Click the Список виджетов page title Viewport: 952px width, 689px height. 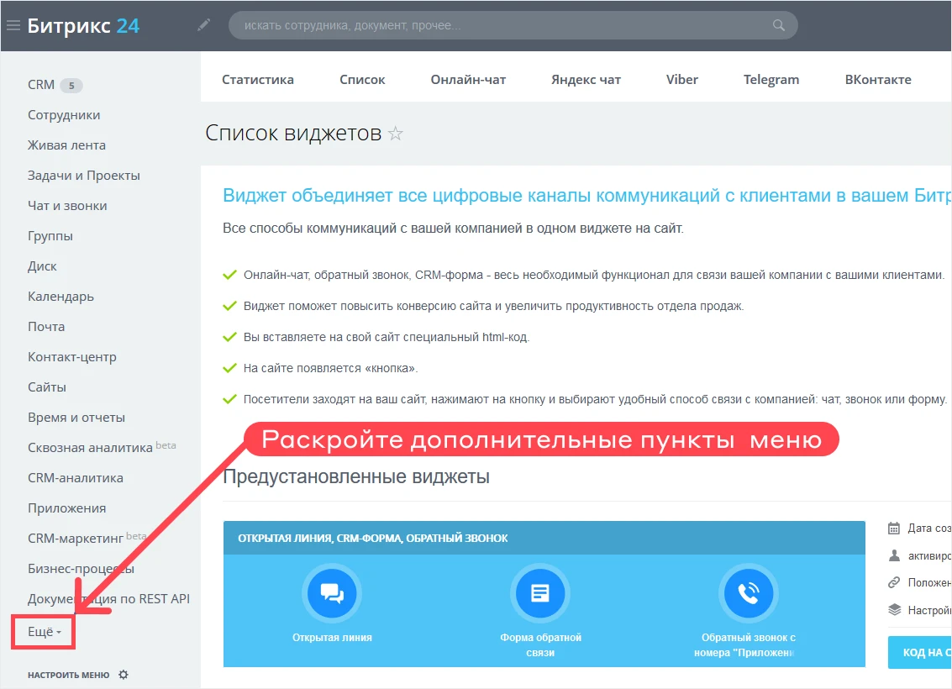click(293, 133)
